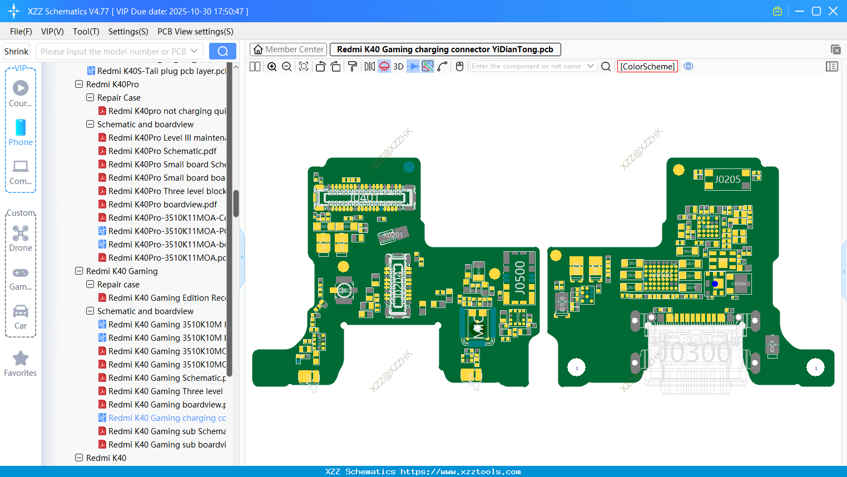Click the fit-to-screen view icon

point(304,67)
